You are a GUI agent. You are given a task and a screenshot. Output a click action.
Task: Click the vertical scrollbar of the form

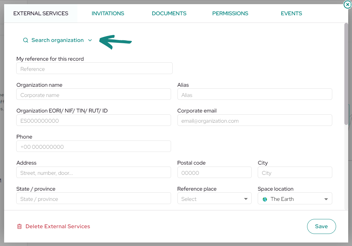[x=346, y=74]
